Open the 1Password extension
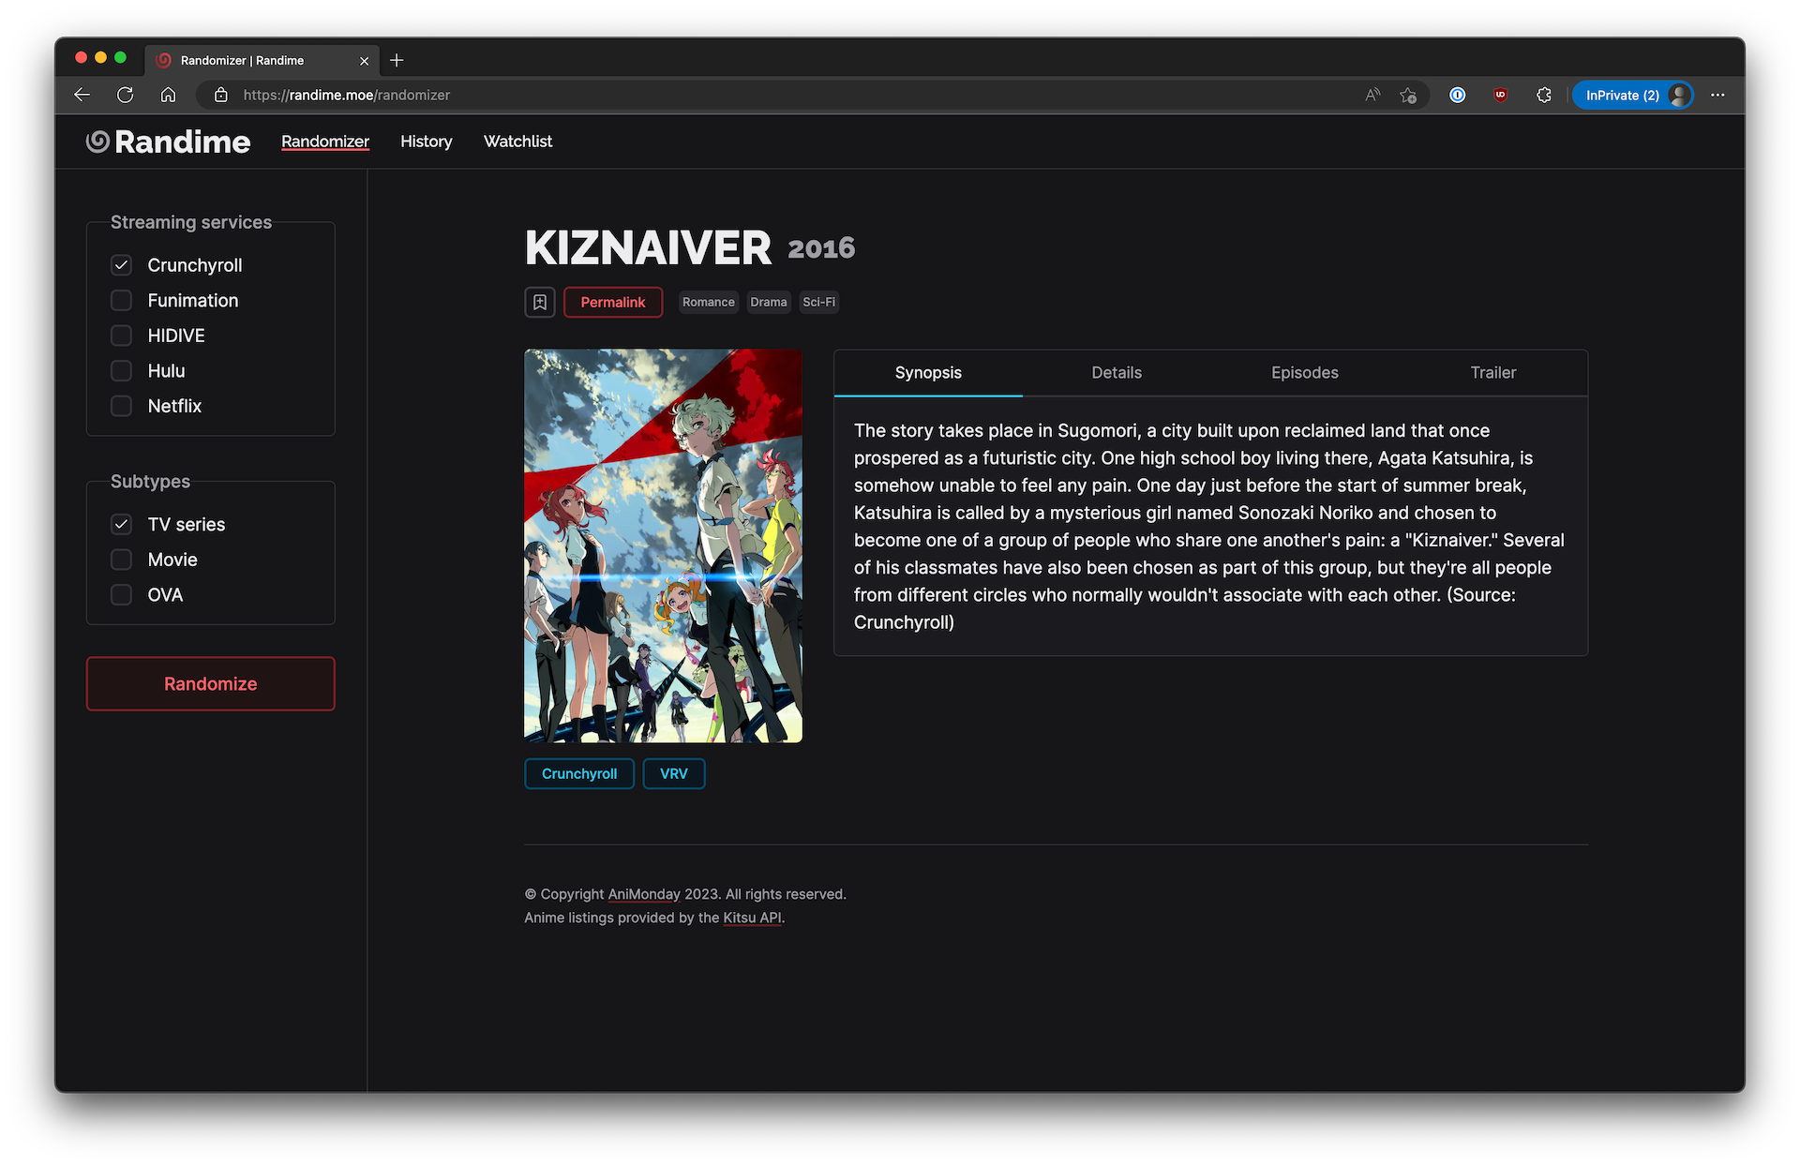Screen dimensions: 1800x1165 (x=1458, y=95)
